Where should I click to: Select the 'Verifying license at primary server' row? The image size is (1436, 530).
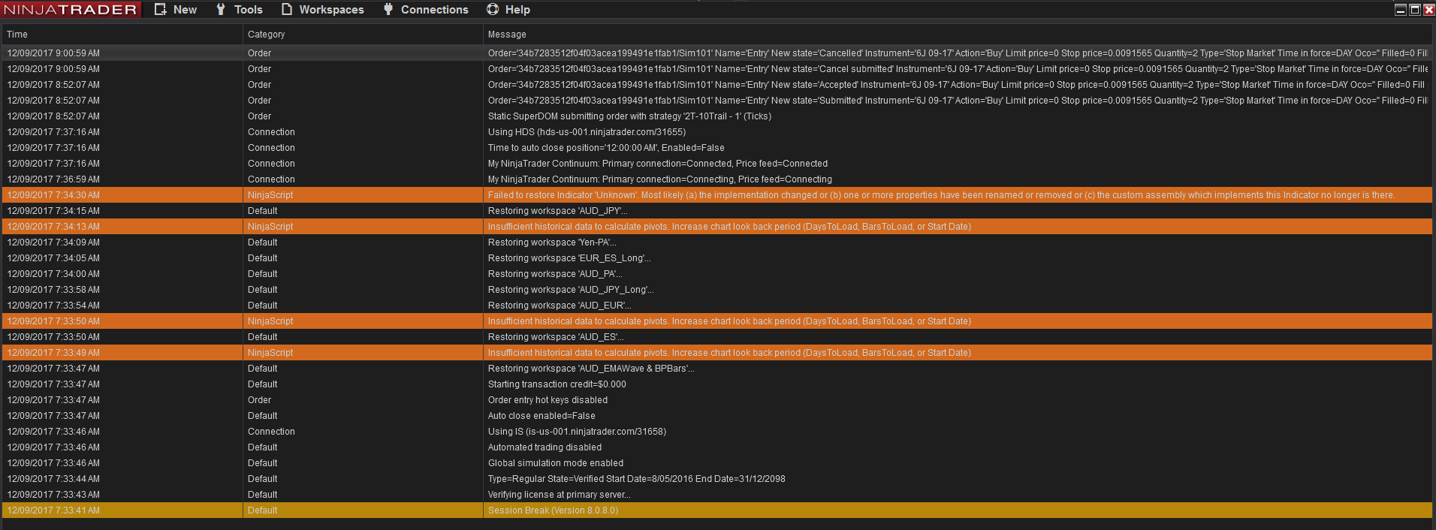(559, 495)
